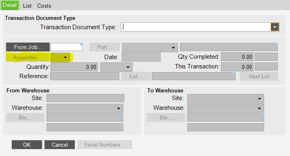Open the From Warehouse dropdown

click(x=85, y=108)
